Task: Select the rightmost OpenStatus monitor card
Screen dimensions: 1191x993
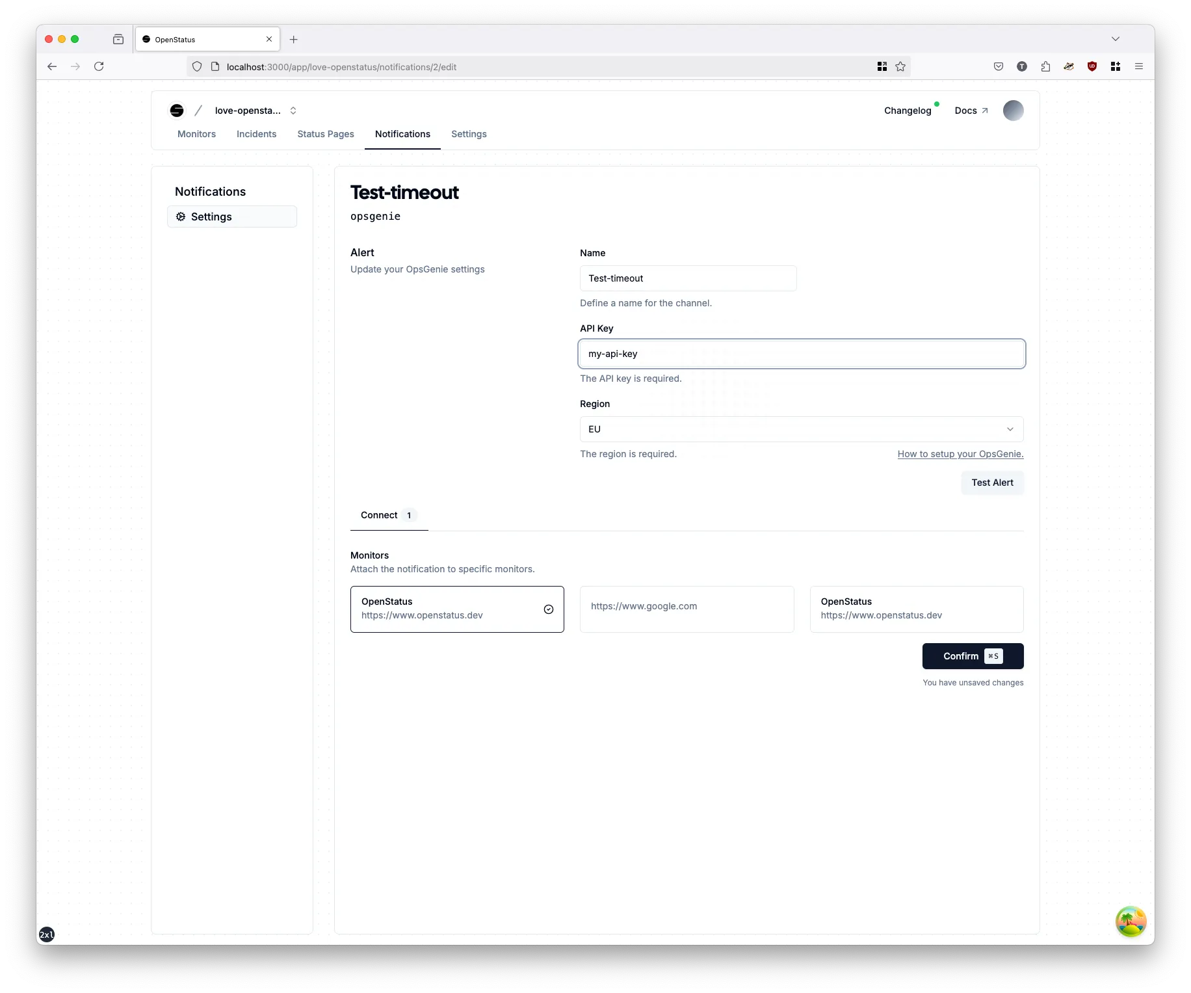Action: (x=916, y=609)
